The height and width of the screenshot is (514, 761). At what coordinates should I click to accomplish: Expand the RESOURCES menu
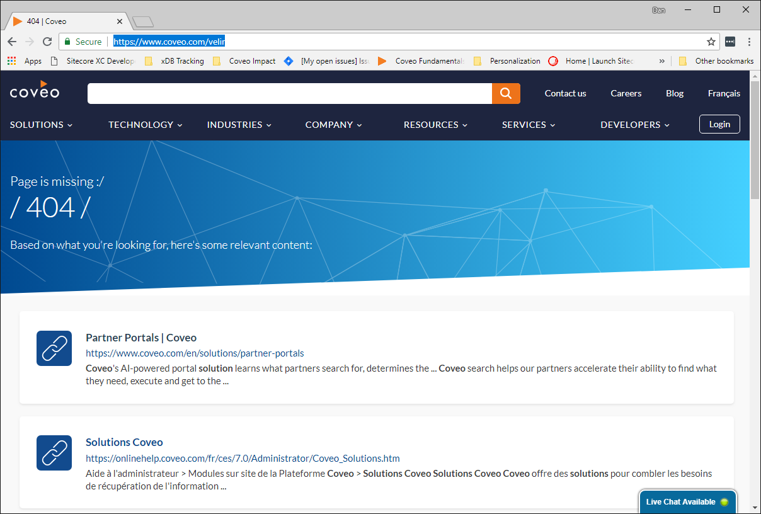(x=436, y=125)
